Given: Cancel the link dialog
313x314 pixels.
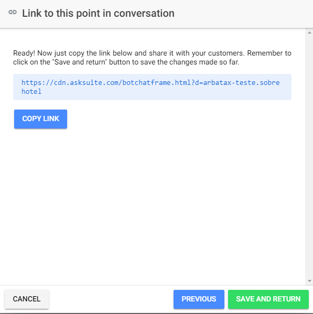Looking at the screenshot, I should pos(27,299).
